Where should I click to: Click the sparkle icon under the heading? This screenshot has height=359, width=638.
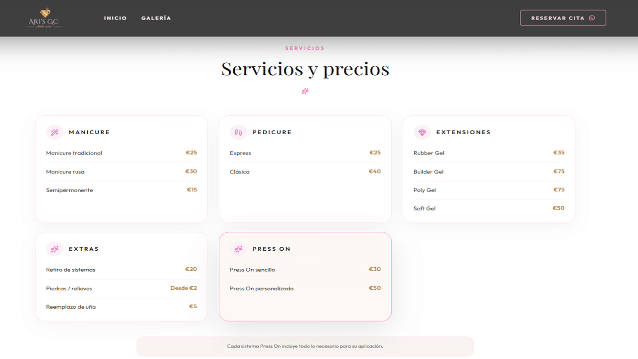click(x=305, y=91)
